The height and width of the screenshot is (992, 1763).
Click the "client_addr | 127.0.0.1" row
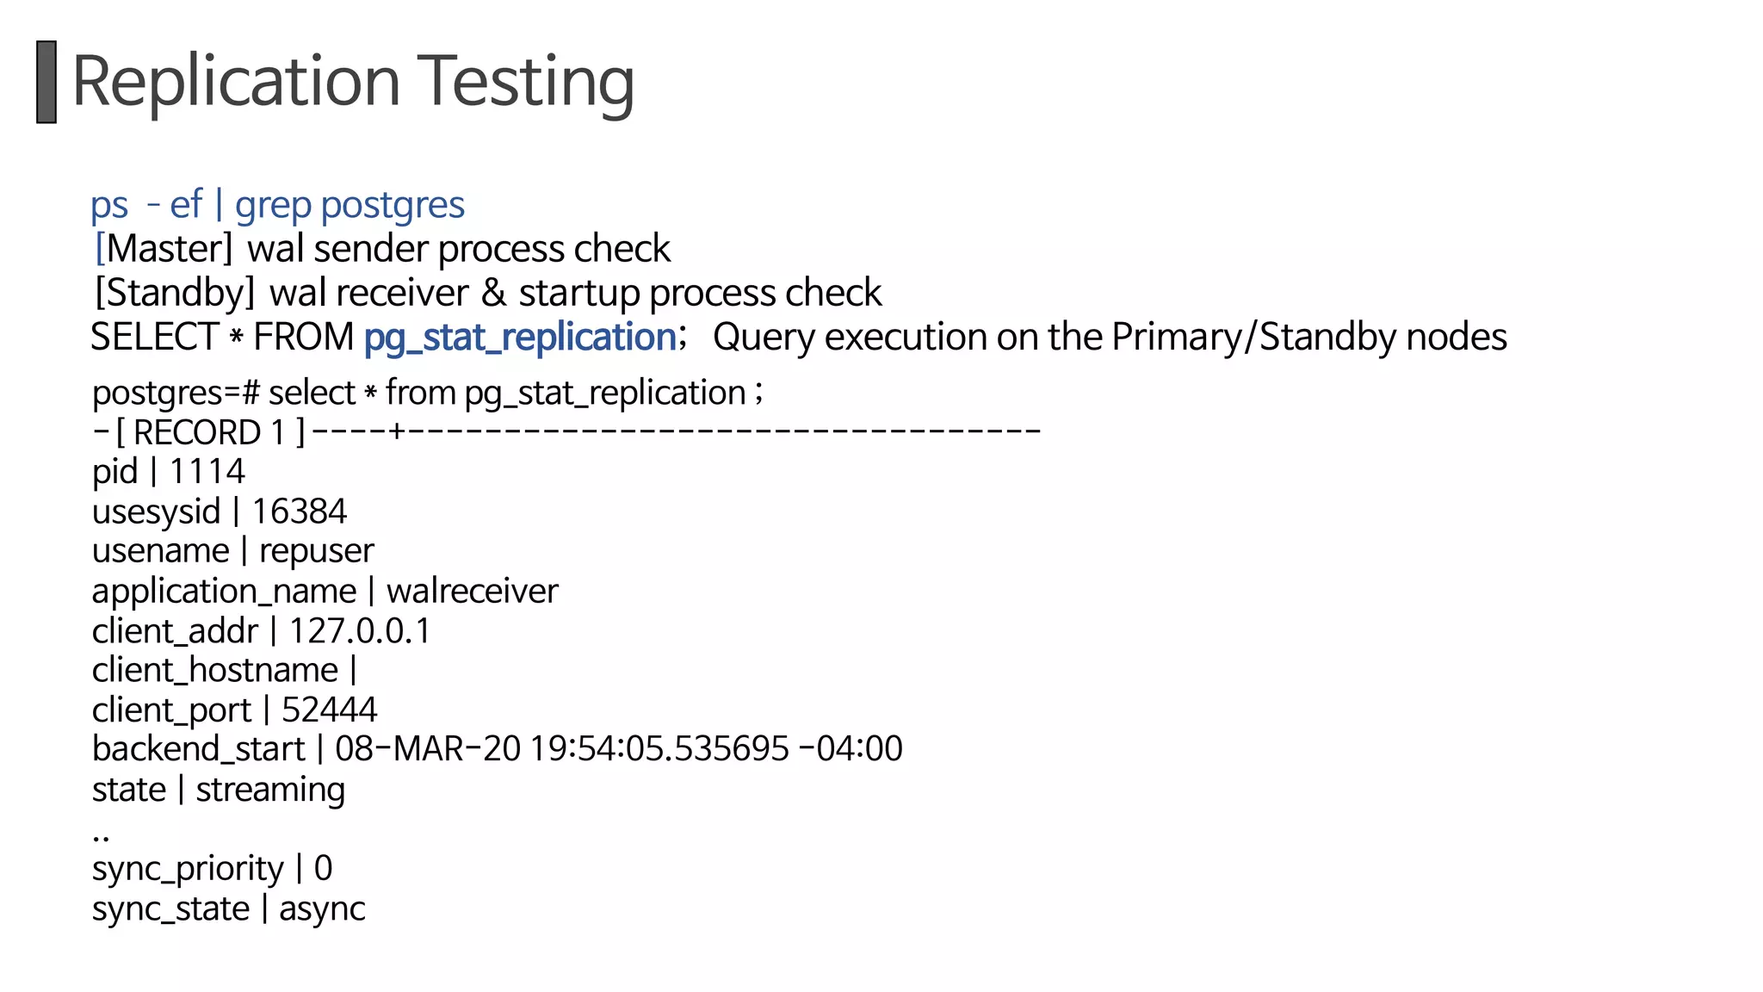tap(261, 631)
